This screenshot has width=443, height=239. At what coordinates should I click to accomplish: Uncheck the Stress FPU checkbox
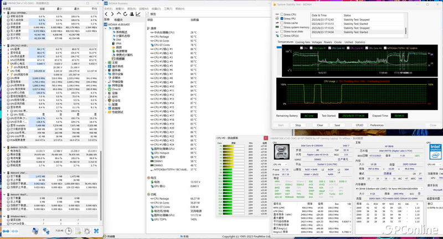pyautogui.click(x=282, y=19)
